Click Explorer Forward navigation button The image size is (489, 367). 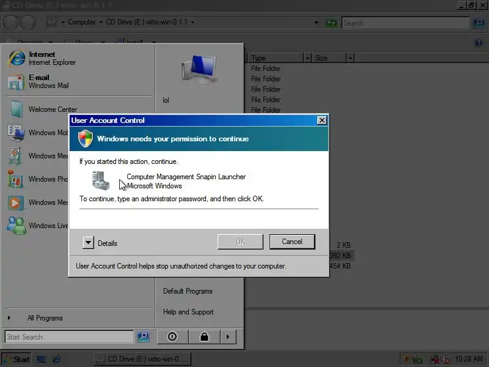point(28,23)
